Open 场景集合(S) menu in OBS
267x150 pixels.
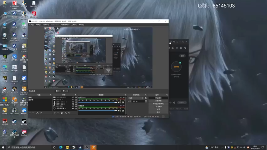(65, 25)
